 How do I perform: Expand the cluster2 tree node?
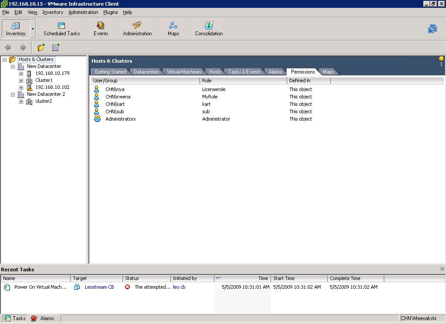point(21,101)
